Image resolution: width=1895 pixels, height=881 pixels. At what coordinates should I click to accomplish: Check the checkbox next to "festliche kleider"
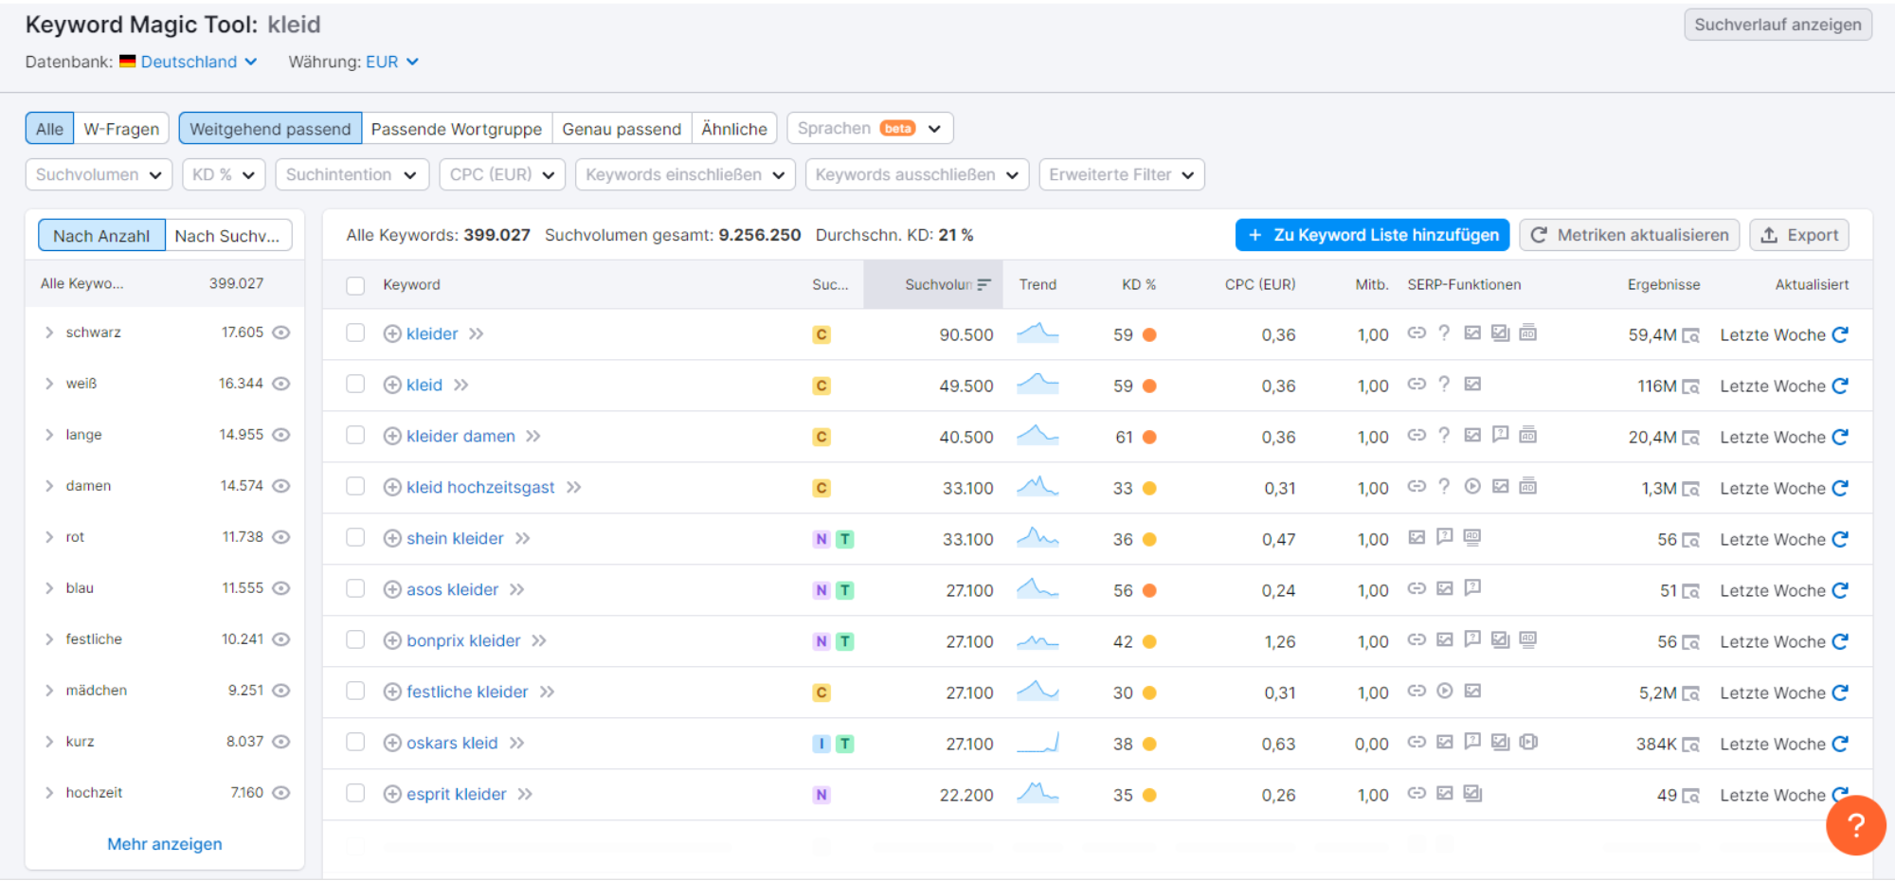coord(355,691)
